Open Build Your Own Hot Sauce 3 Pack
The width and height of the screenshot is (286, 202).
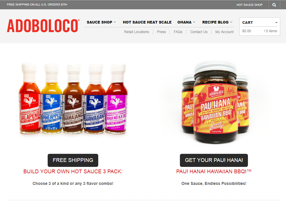(73, 172)
